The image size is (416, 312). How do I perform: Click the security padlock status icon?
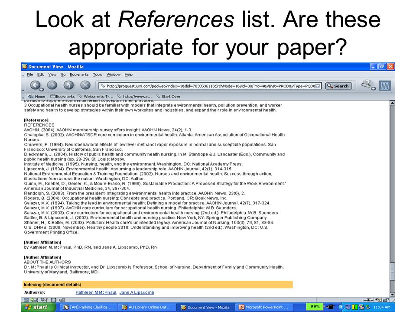pyautogui.click(x=387, y=300)
